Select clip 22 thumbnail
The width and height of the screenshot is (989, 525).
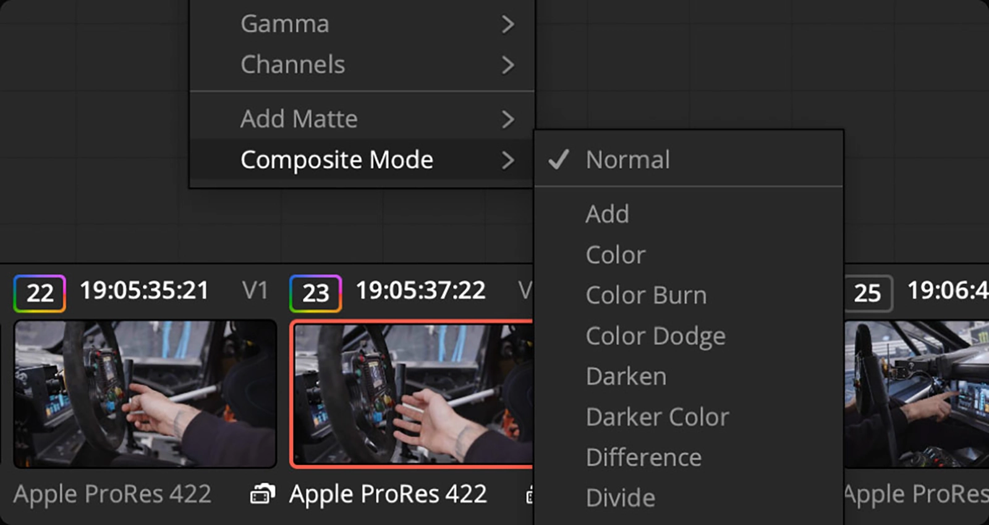click(145, 393)
